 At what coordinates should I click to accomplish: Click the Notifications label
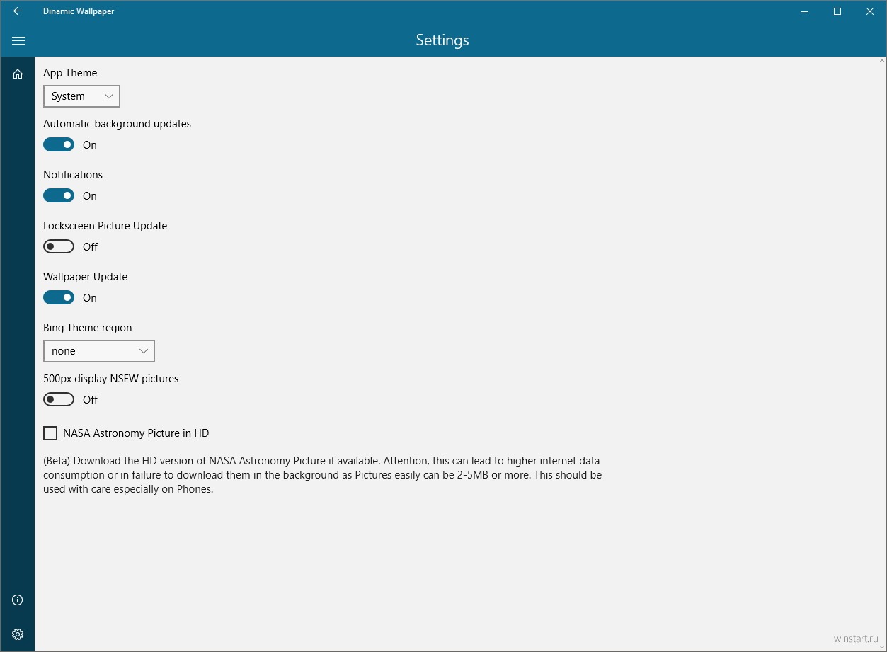73,175
